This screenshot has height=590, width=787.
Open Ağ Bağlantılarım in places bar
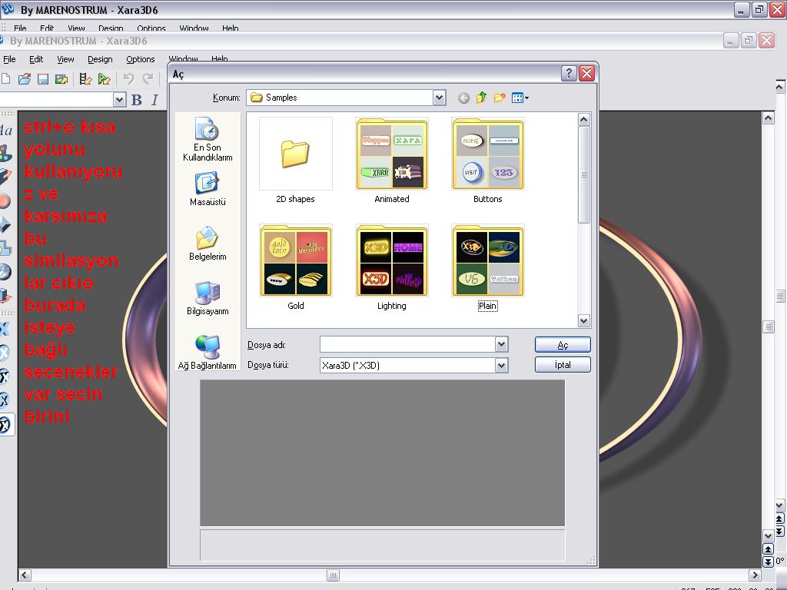(x=208, y=353)
